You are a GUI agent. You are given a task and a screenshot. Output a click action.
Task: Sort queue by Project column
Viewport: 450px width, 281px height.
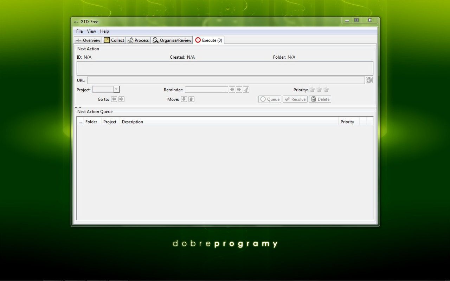pos(110,122)
